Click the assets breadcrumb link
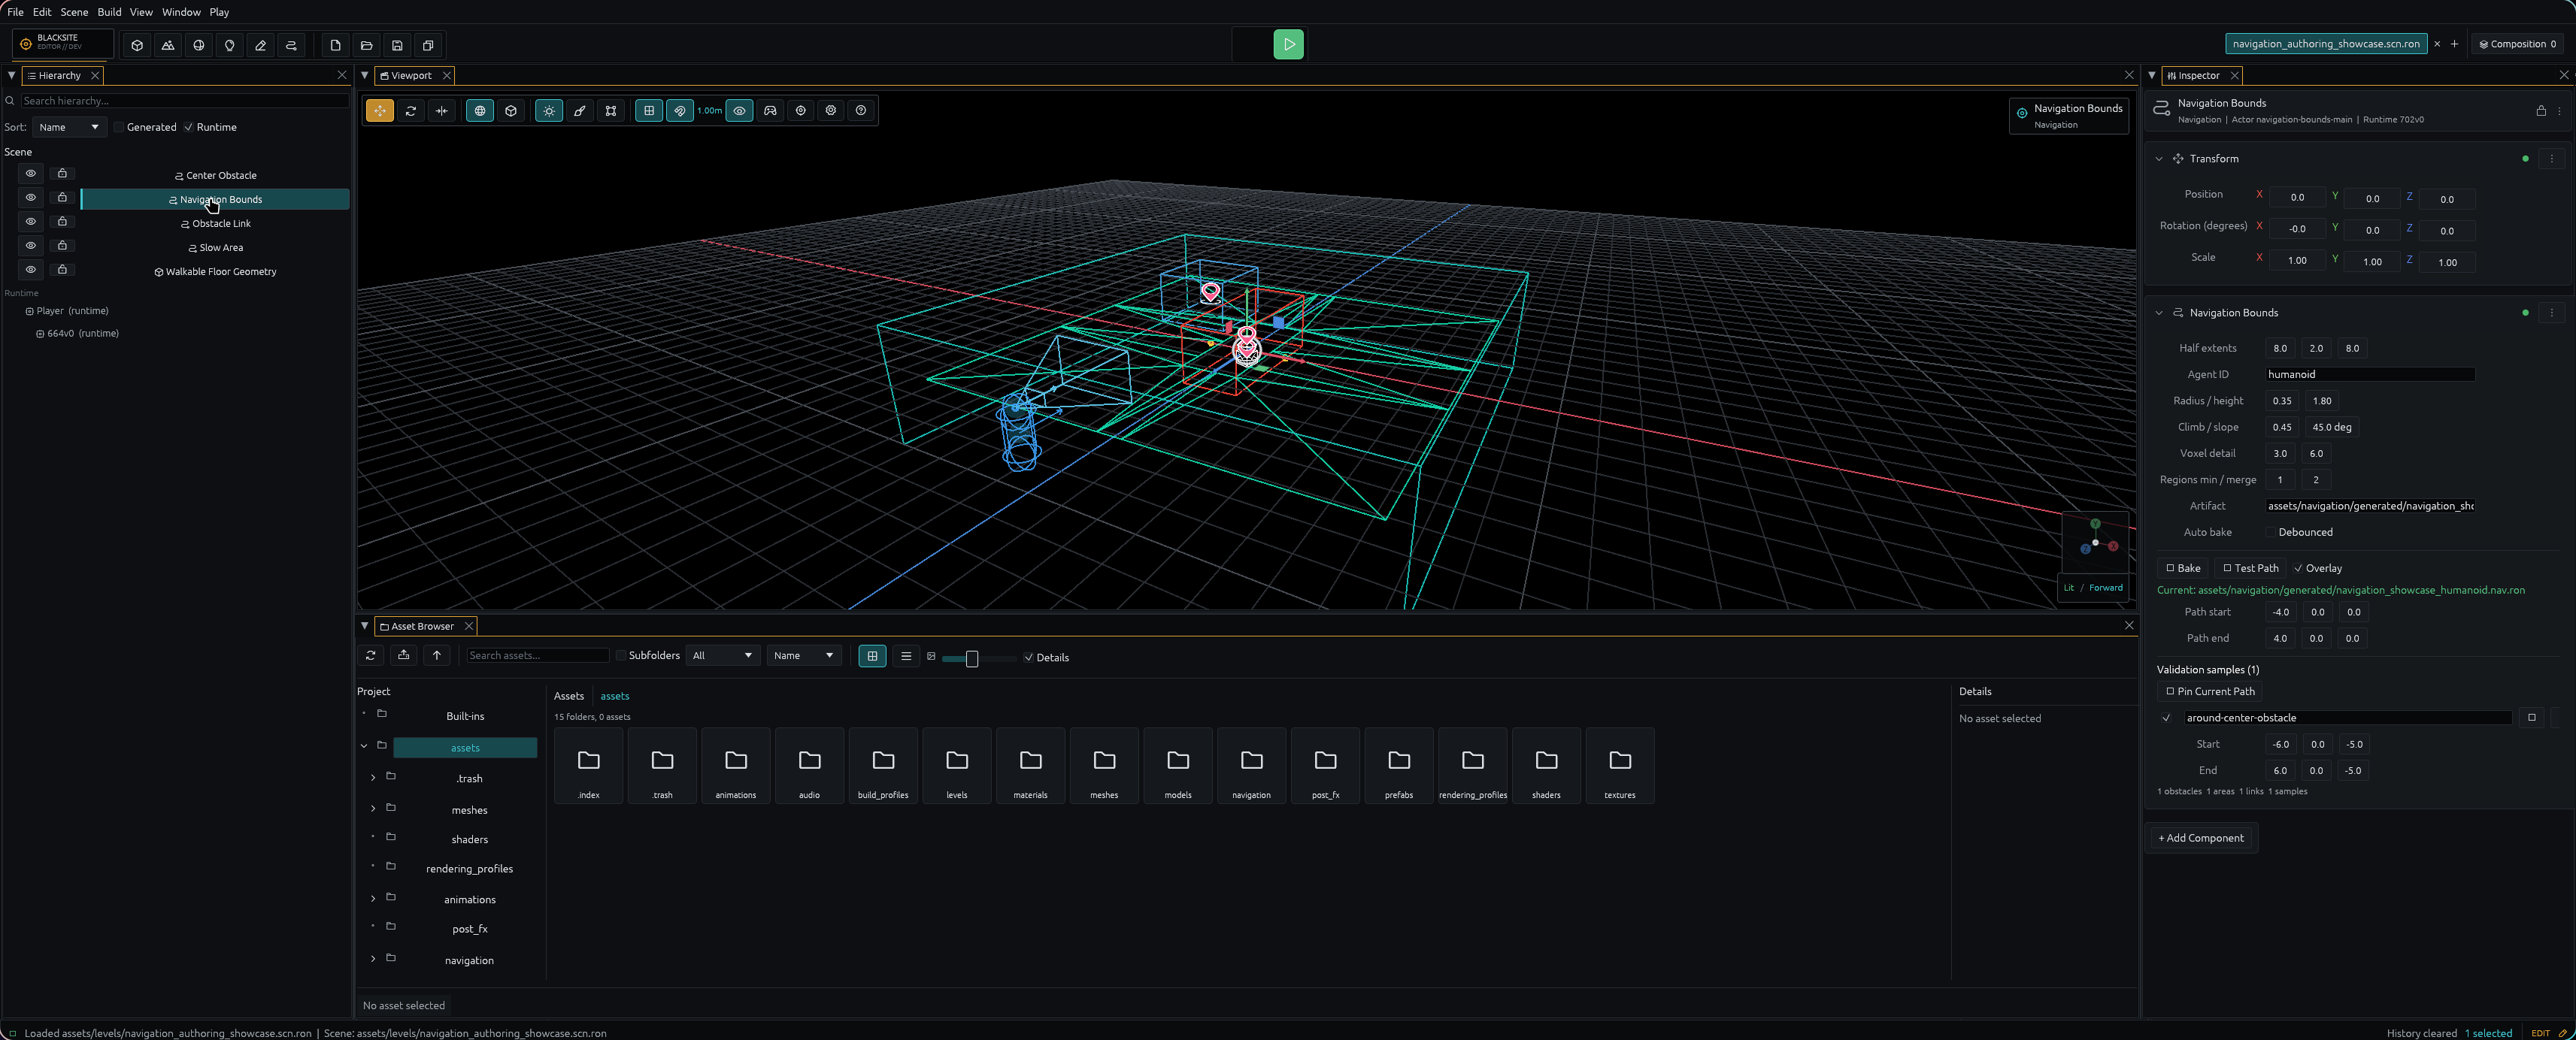This screenshot has height=1040, width=2576. [614, 697]
